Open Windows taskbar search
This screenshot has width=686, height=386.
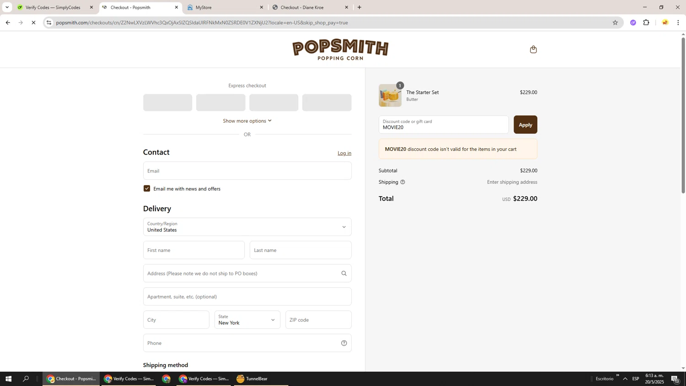click(26, 379)
